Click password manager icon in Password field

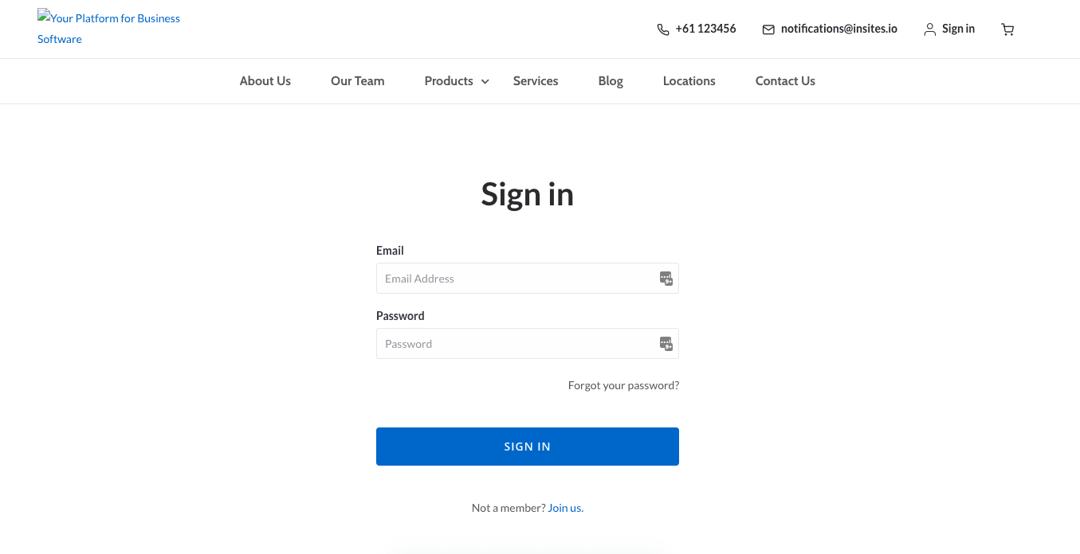[x=666, y=344]
